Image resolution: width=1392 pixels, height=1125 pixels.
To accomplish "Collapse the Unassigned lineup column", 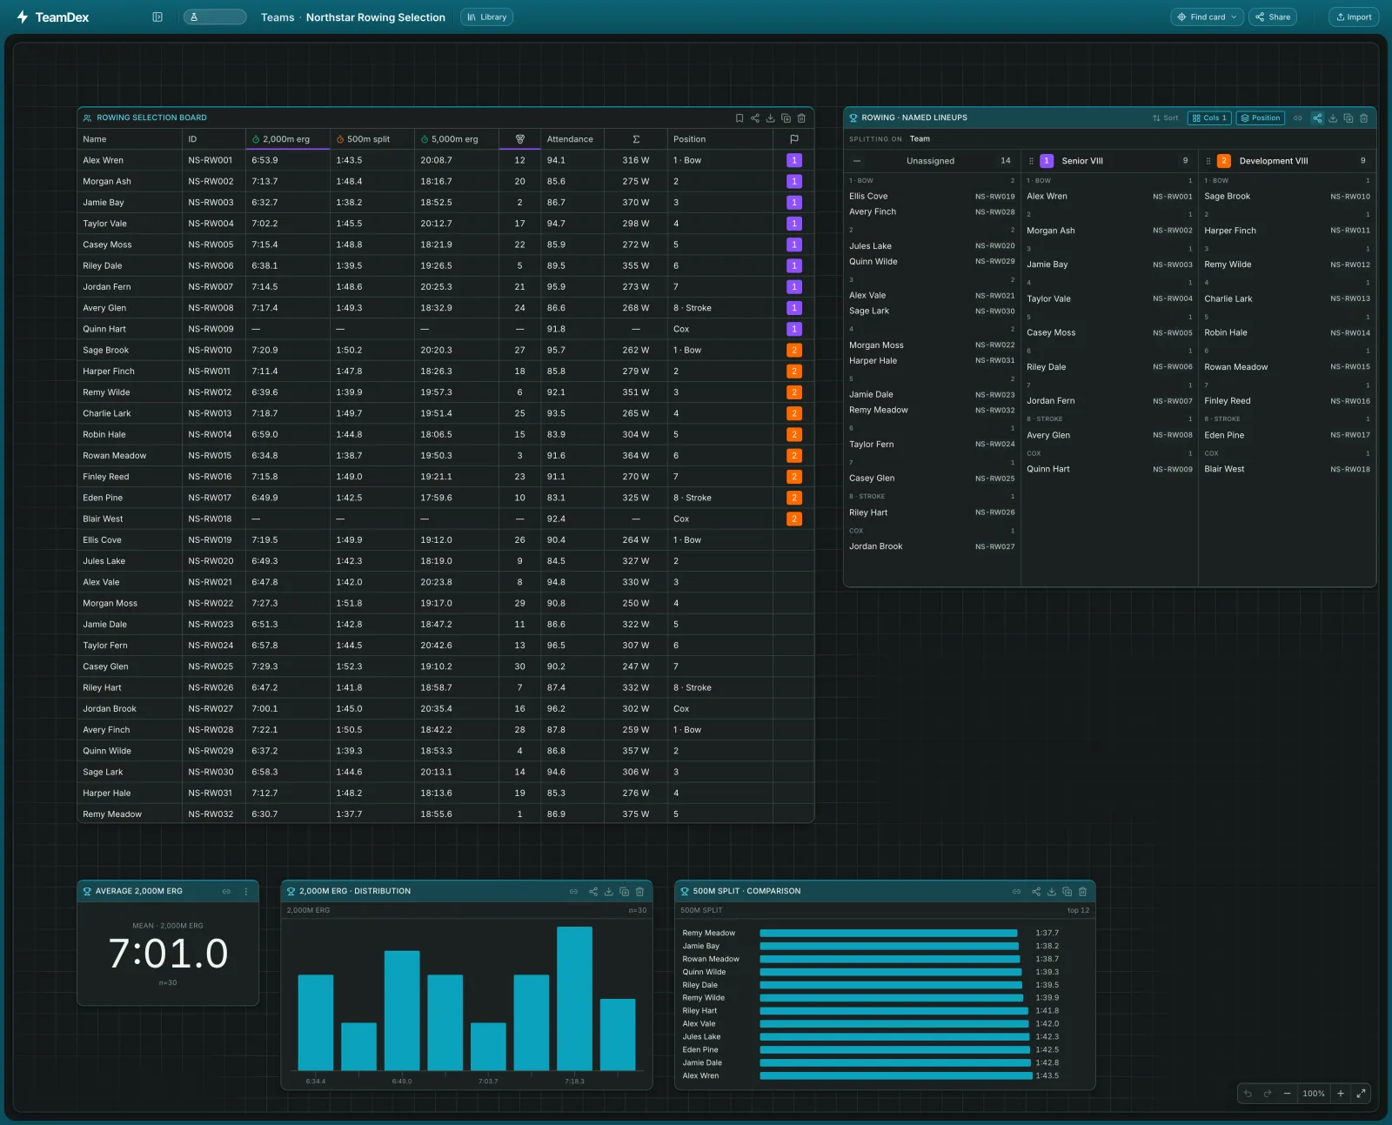I will (x=857, y=161).
